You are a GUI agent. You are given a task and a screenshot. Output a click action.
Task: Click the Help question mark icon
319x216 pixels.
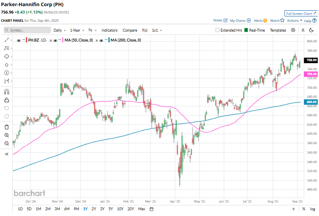coord(314,21)
